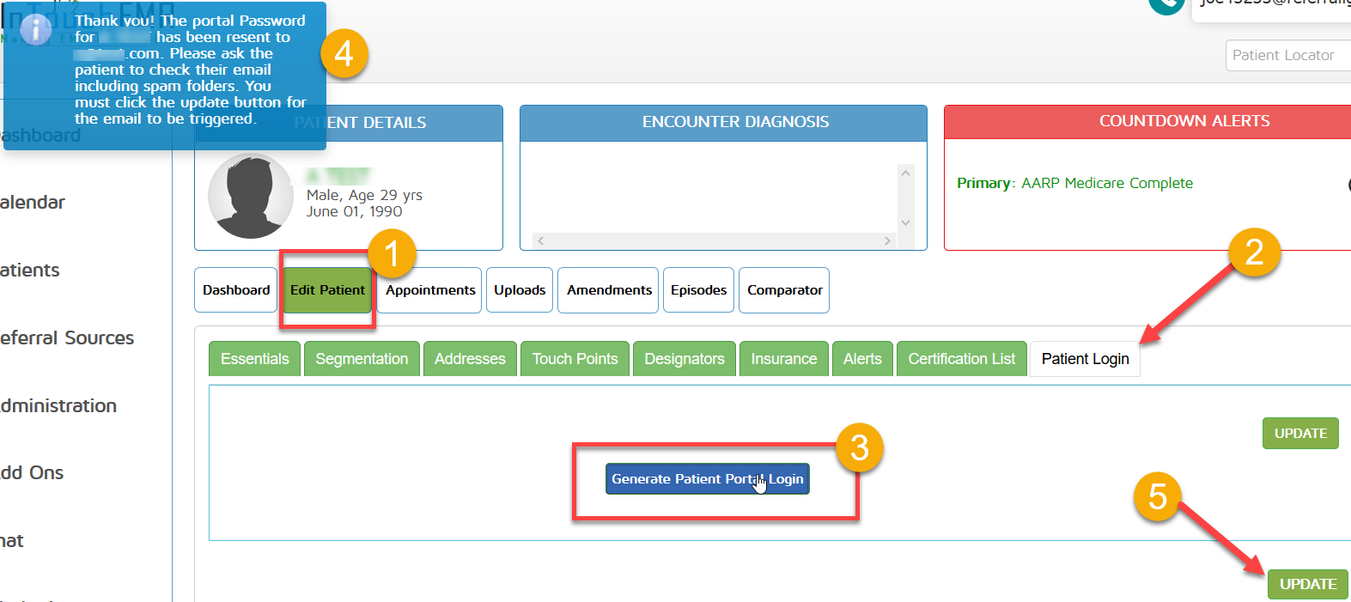
Task: Open Referral Sources in the sidebar
Action: point(67,338)
